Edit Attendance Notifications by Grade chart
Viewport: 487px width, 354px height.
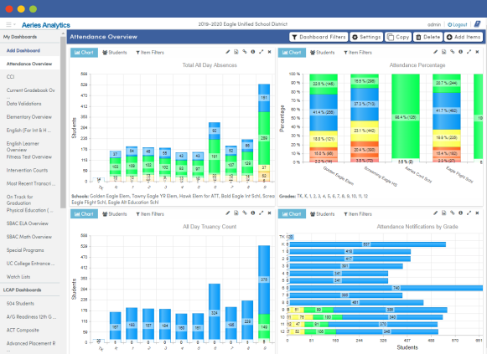(x=435, y=213)
